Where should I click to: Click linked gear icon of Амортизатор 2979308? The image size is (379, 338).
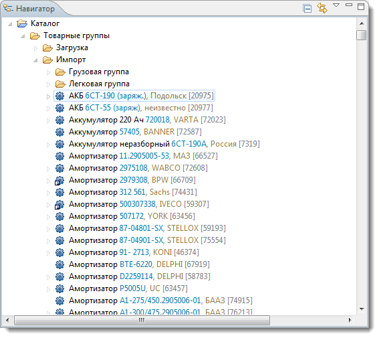[59, 181]
